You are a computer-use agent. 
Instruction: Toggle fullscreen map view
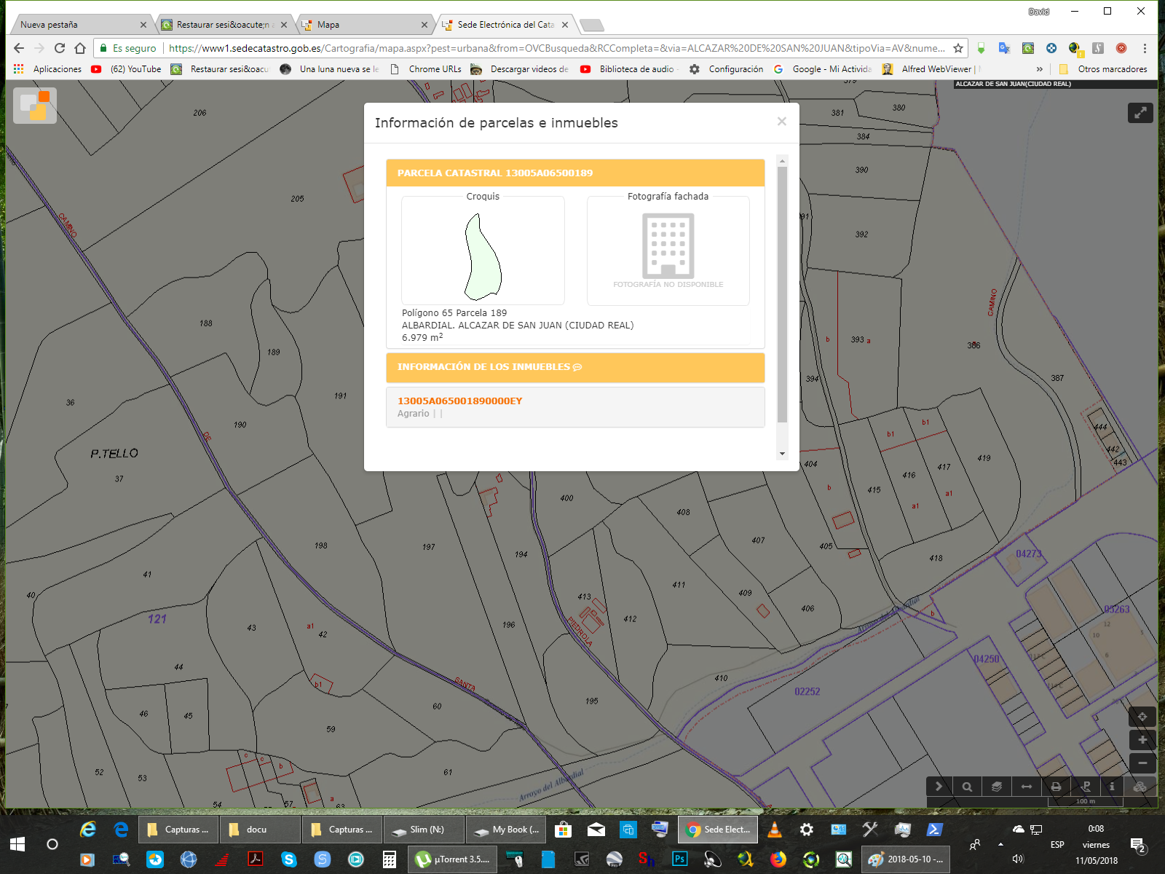1140,113
